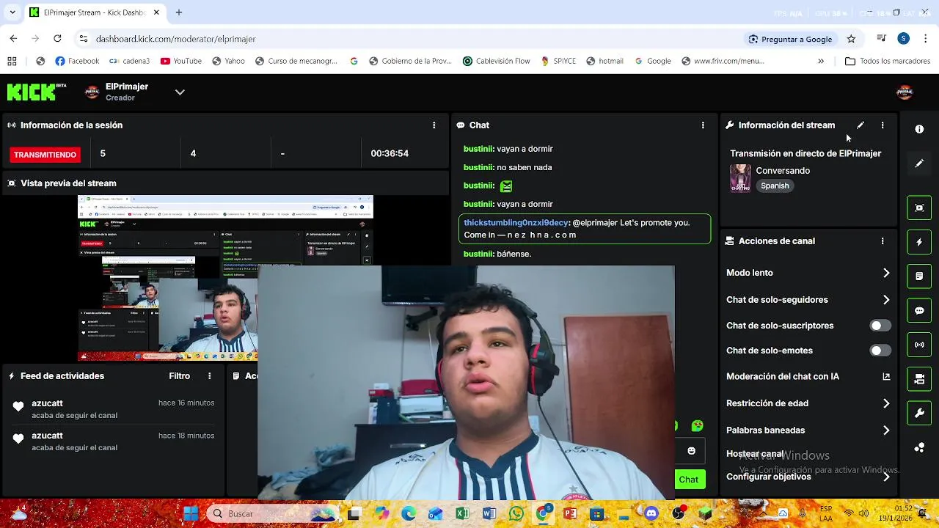Click the three-dots cluster icon at sidebar bottom

(919, 447)
